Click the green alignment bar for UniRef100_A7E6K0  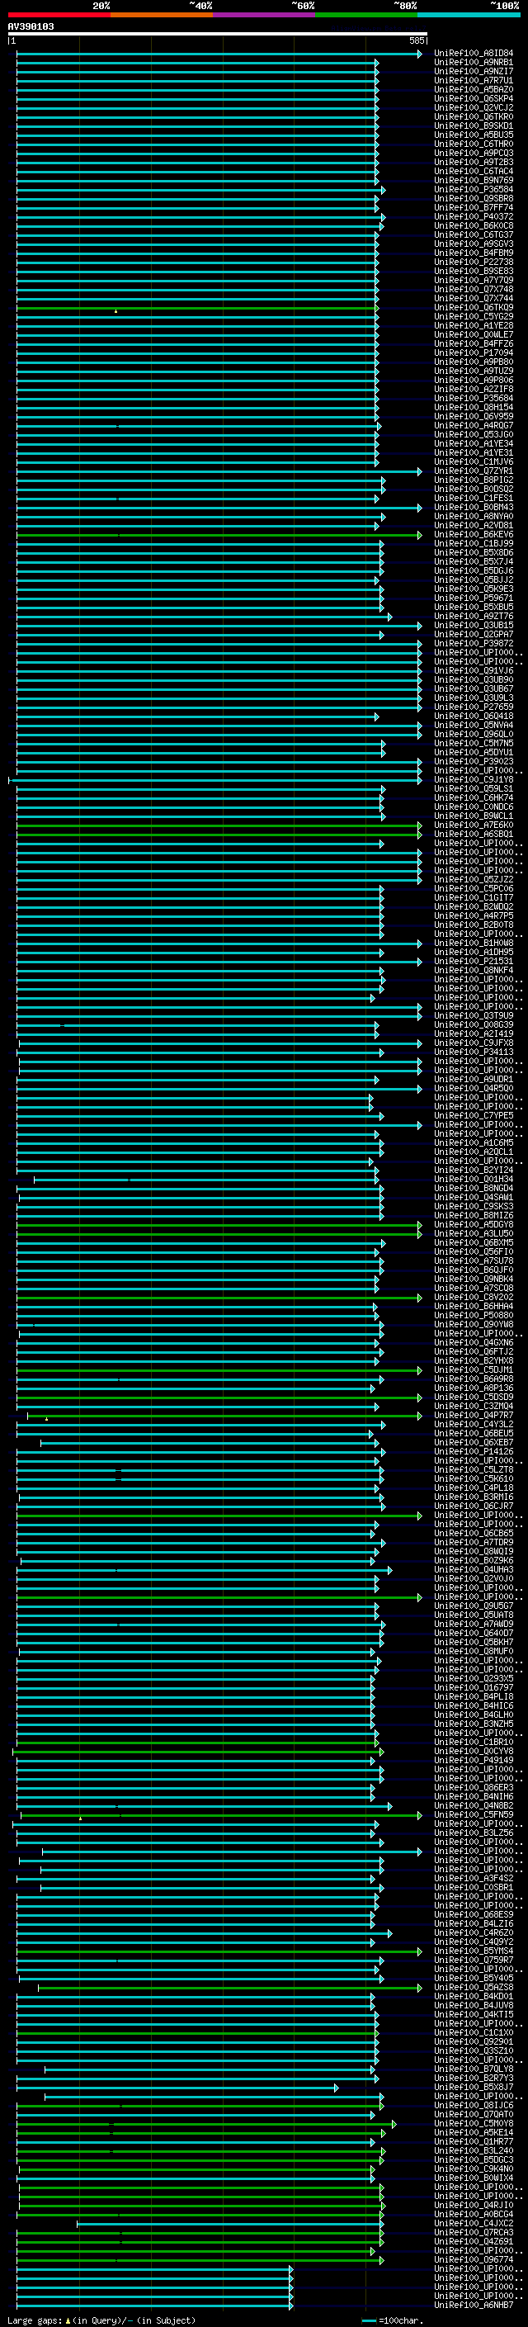219,825
